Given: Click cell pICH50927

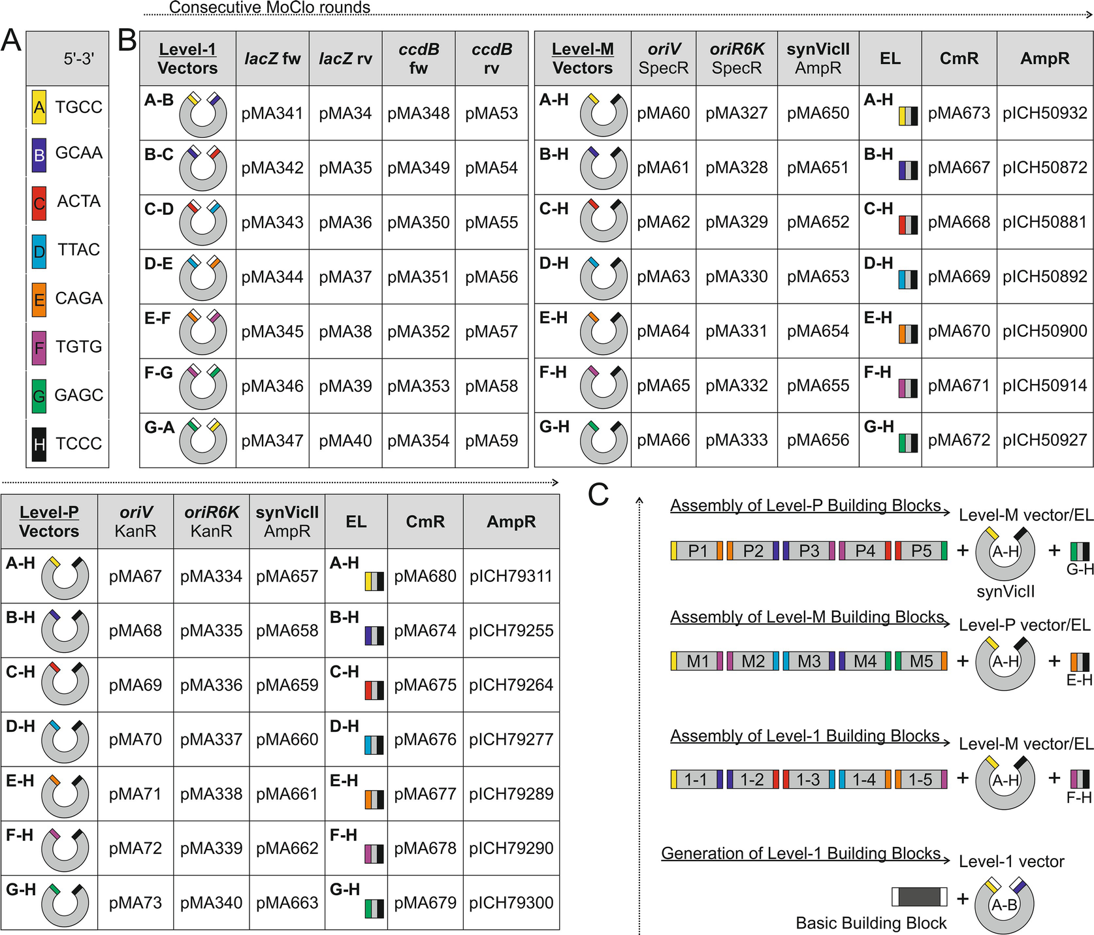Looking at the screenshot, I should pyautogui.click(x=1045, y=440).
